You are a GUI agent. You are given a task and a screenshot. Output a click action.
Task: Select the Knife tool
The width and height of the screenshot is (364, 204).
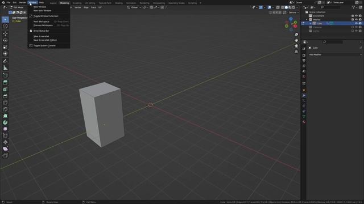point(5,109)
